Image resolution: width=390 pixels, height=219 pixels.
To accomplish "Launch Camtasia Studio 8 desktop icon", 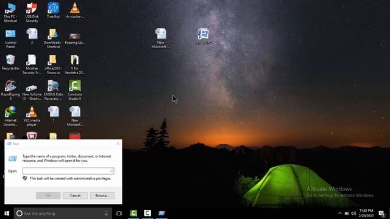I will coord(74,91).
